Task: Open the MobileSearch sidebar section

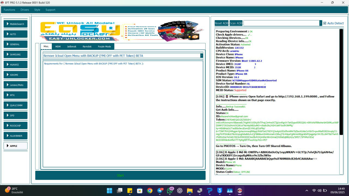Action: point(16,24)
